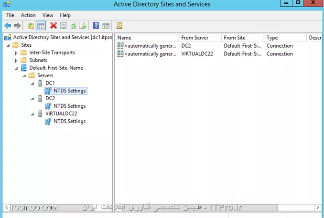324x218 pixels.
Task: Select the Inter-Site Transports tree item
Action: pyautogui.click(x=52, y=52)
